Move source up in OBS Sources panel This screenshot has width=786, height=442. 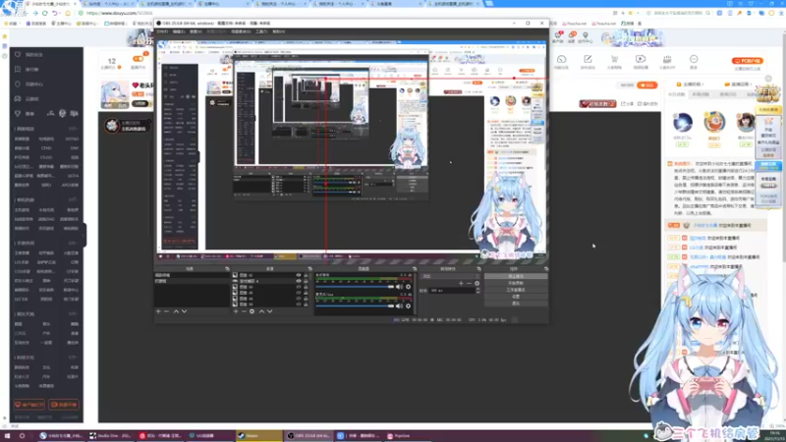click(x=261, y=311)
